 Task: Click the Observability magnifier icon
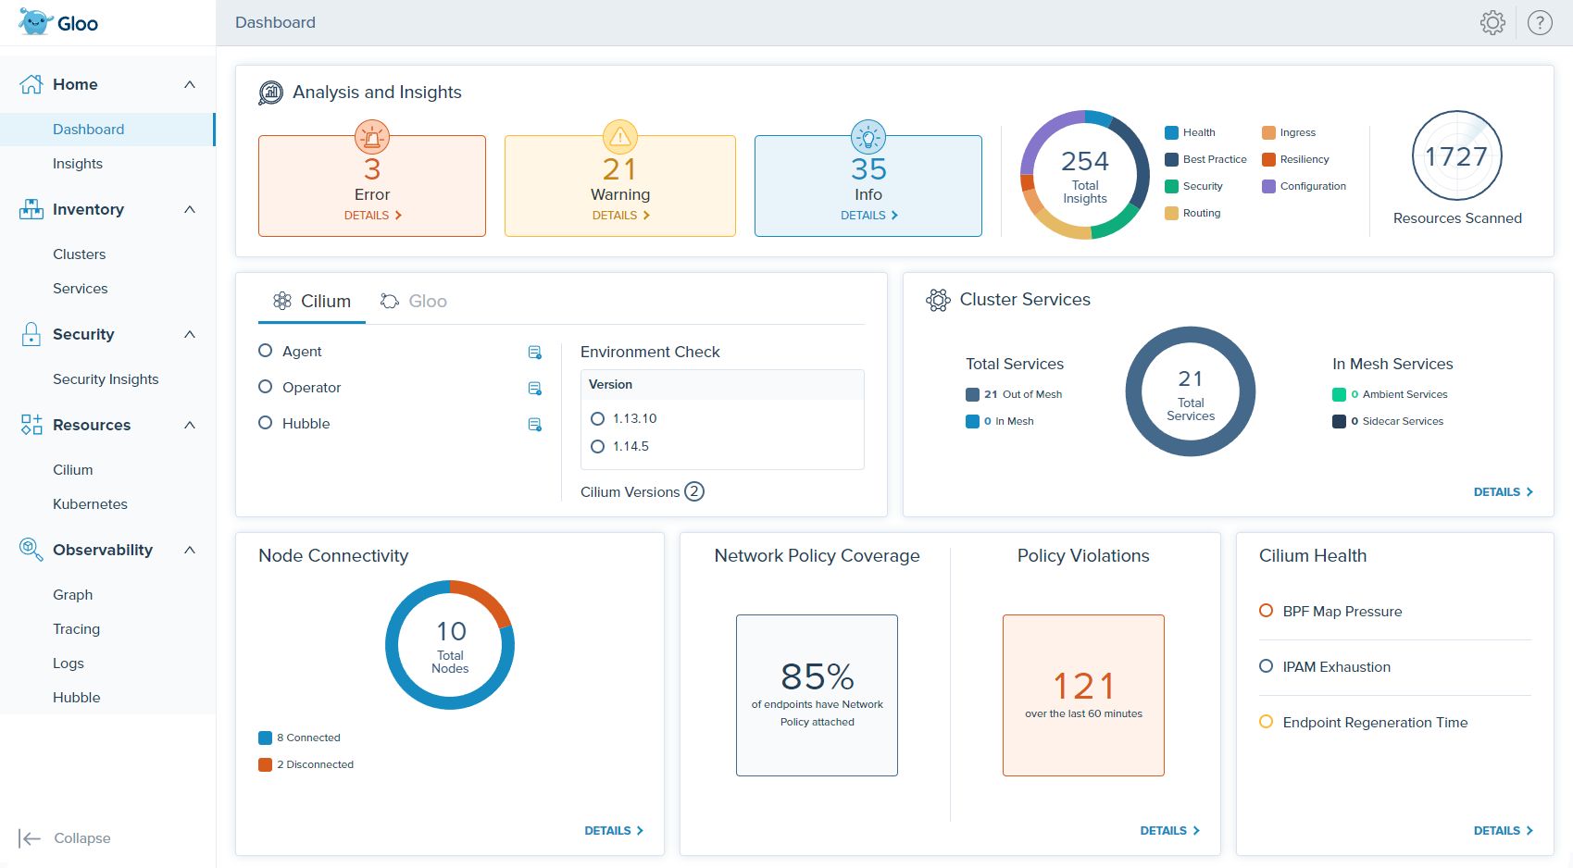pyautogui.click(x=31, y=550)
